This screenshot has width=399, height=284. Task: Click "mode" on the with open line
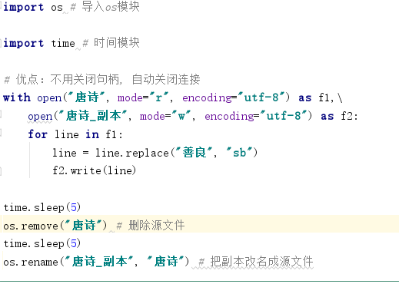coord(130,97)
